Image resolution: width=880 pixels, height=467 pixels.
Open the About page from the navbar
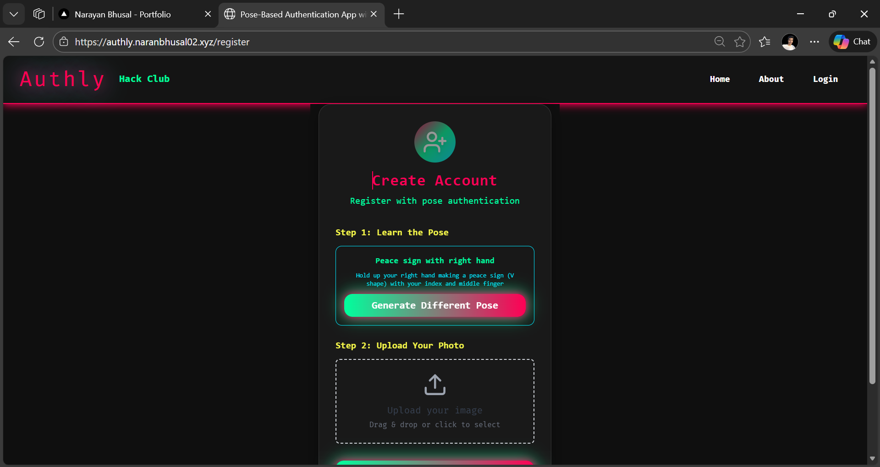(x=771, y=79)
